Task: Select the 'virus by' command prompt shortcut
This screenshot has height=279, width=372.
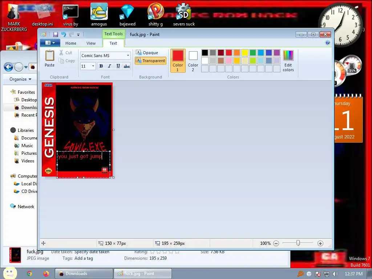Action: click(x=70, y=15)
